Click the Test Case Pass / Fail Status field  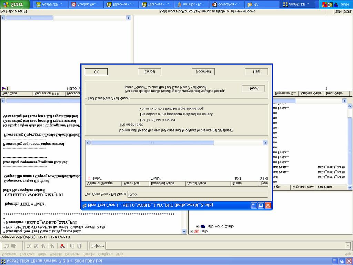tap(198, 195)
